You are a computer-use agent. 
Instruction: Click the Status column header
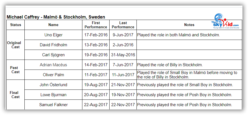[x=16, y=25]
